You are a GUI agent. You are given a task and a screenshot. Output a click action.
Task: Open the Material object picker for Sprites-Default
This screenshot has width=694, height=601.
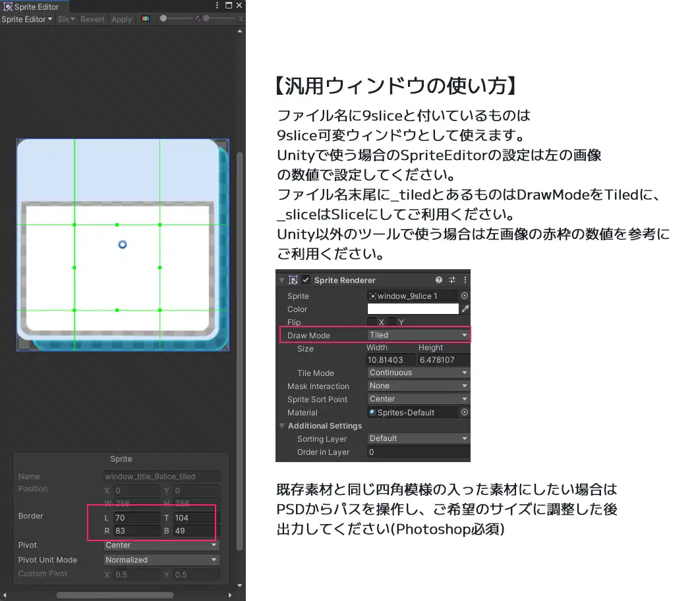point(464,412)
